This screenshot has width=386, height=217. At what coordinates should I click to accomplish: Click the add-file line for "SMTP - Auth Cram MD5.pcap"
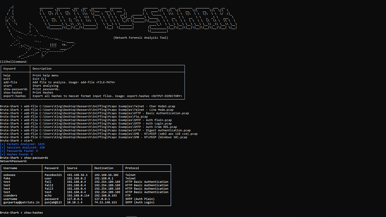(x=88, y=127)
